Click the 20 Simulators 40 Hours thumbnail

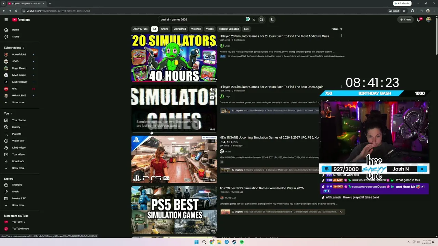coord(174,58)
